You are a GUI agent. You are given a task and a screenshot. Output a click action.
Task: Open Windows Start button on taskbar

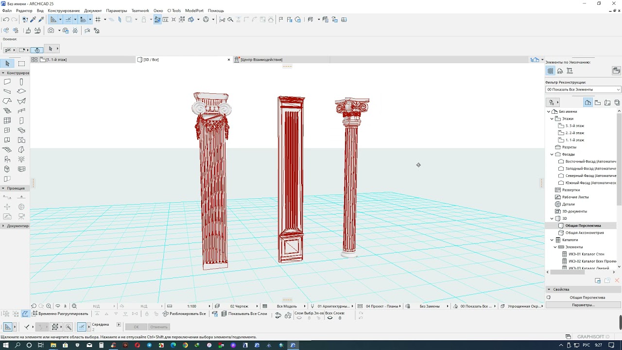[x=6, y=345]
